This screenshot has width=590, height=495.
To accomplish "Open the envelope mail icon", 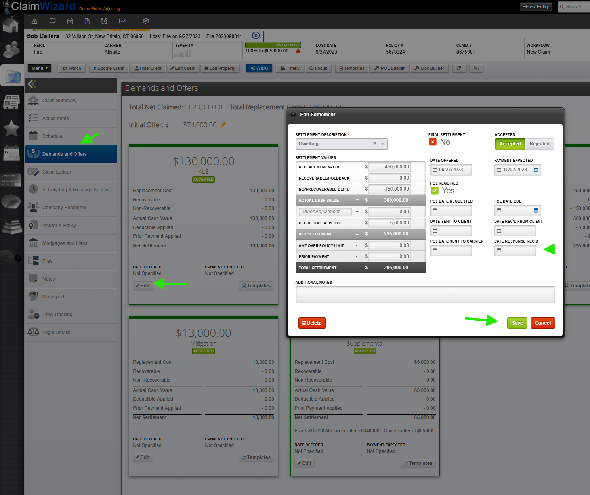I will [122, 21].
